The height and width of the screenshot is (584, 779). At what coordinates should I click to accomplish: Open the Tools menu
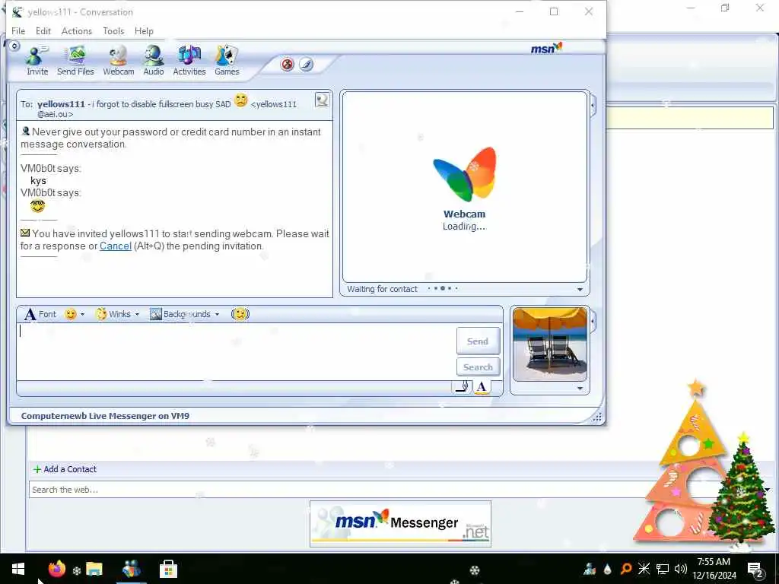(113, 30)
